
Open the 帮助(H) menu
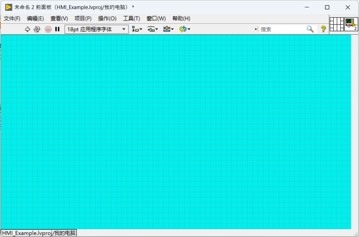pyautogui.click(x=181, y=18)
